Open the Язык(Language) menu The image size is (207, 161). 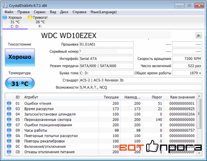[103, 12]
